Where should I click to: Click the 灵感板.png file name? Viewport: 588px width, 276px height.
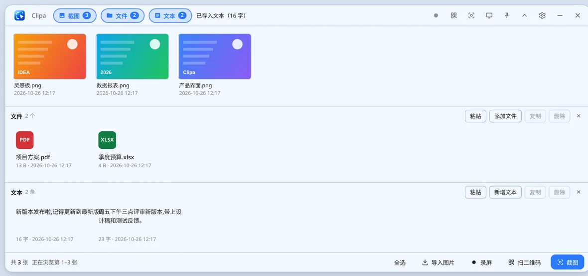point(28,85)
